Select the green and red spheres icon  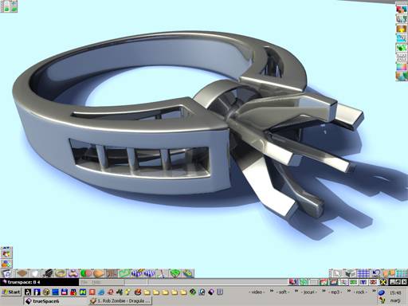pyautogui.click(x=86, y=273)
